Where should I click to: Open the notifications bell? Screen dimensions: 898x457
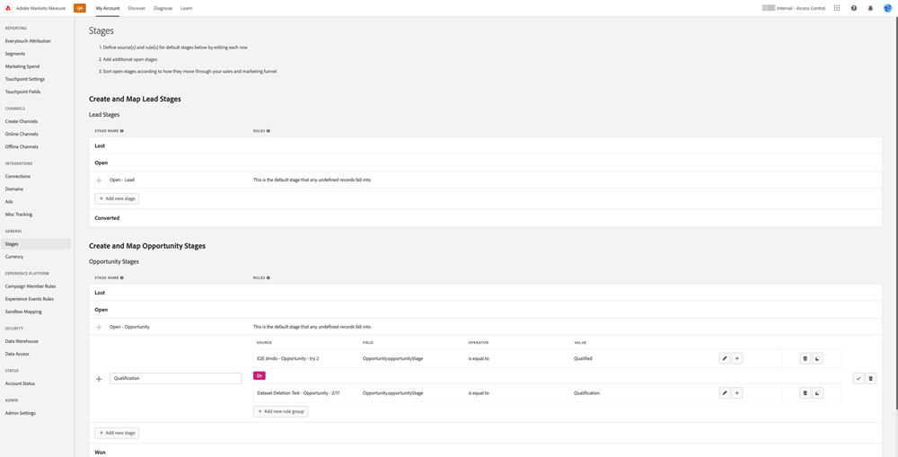(870, 8)
